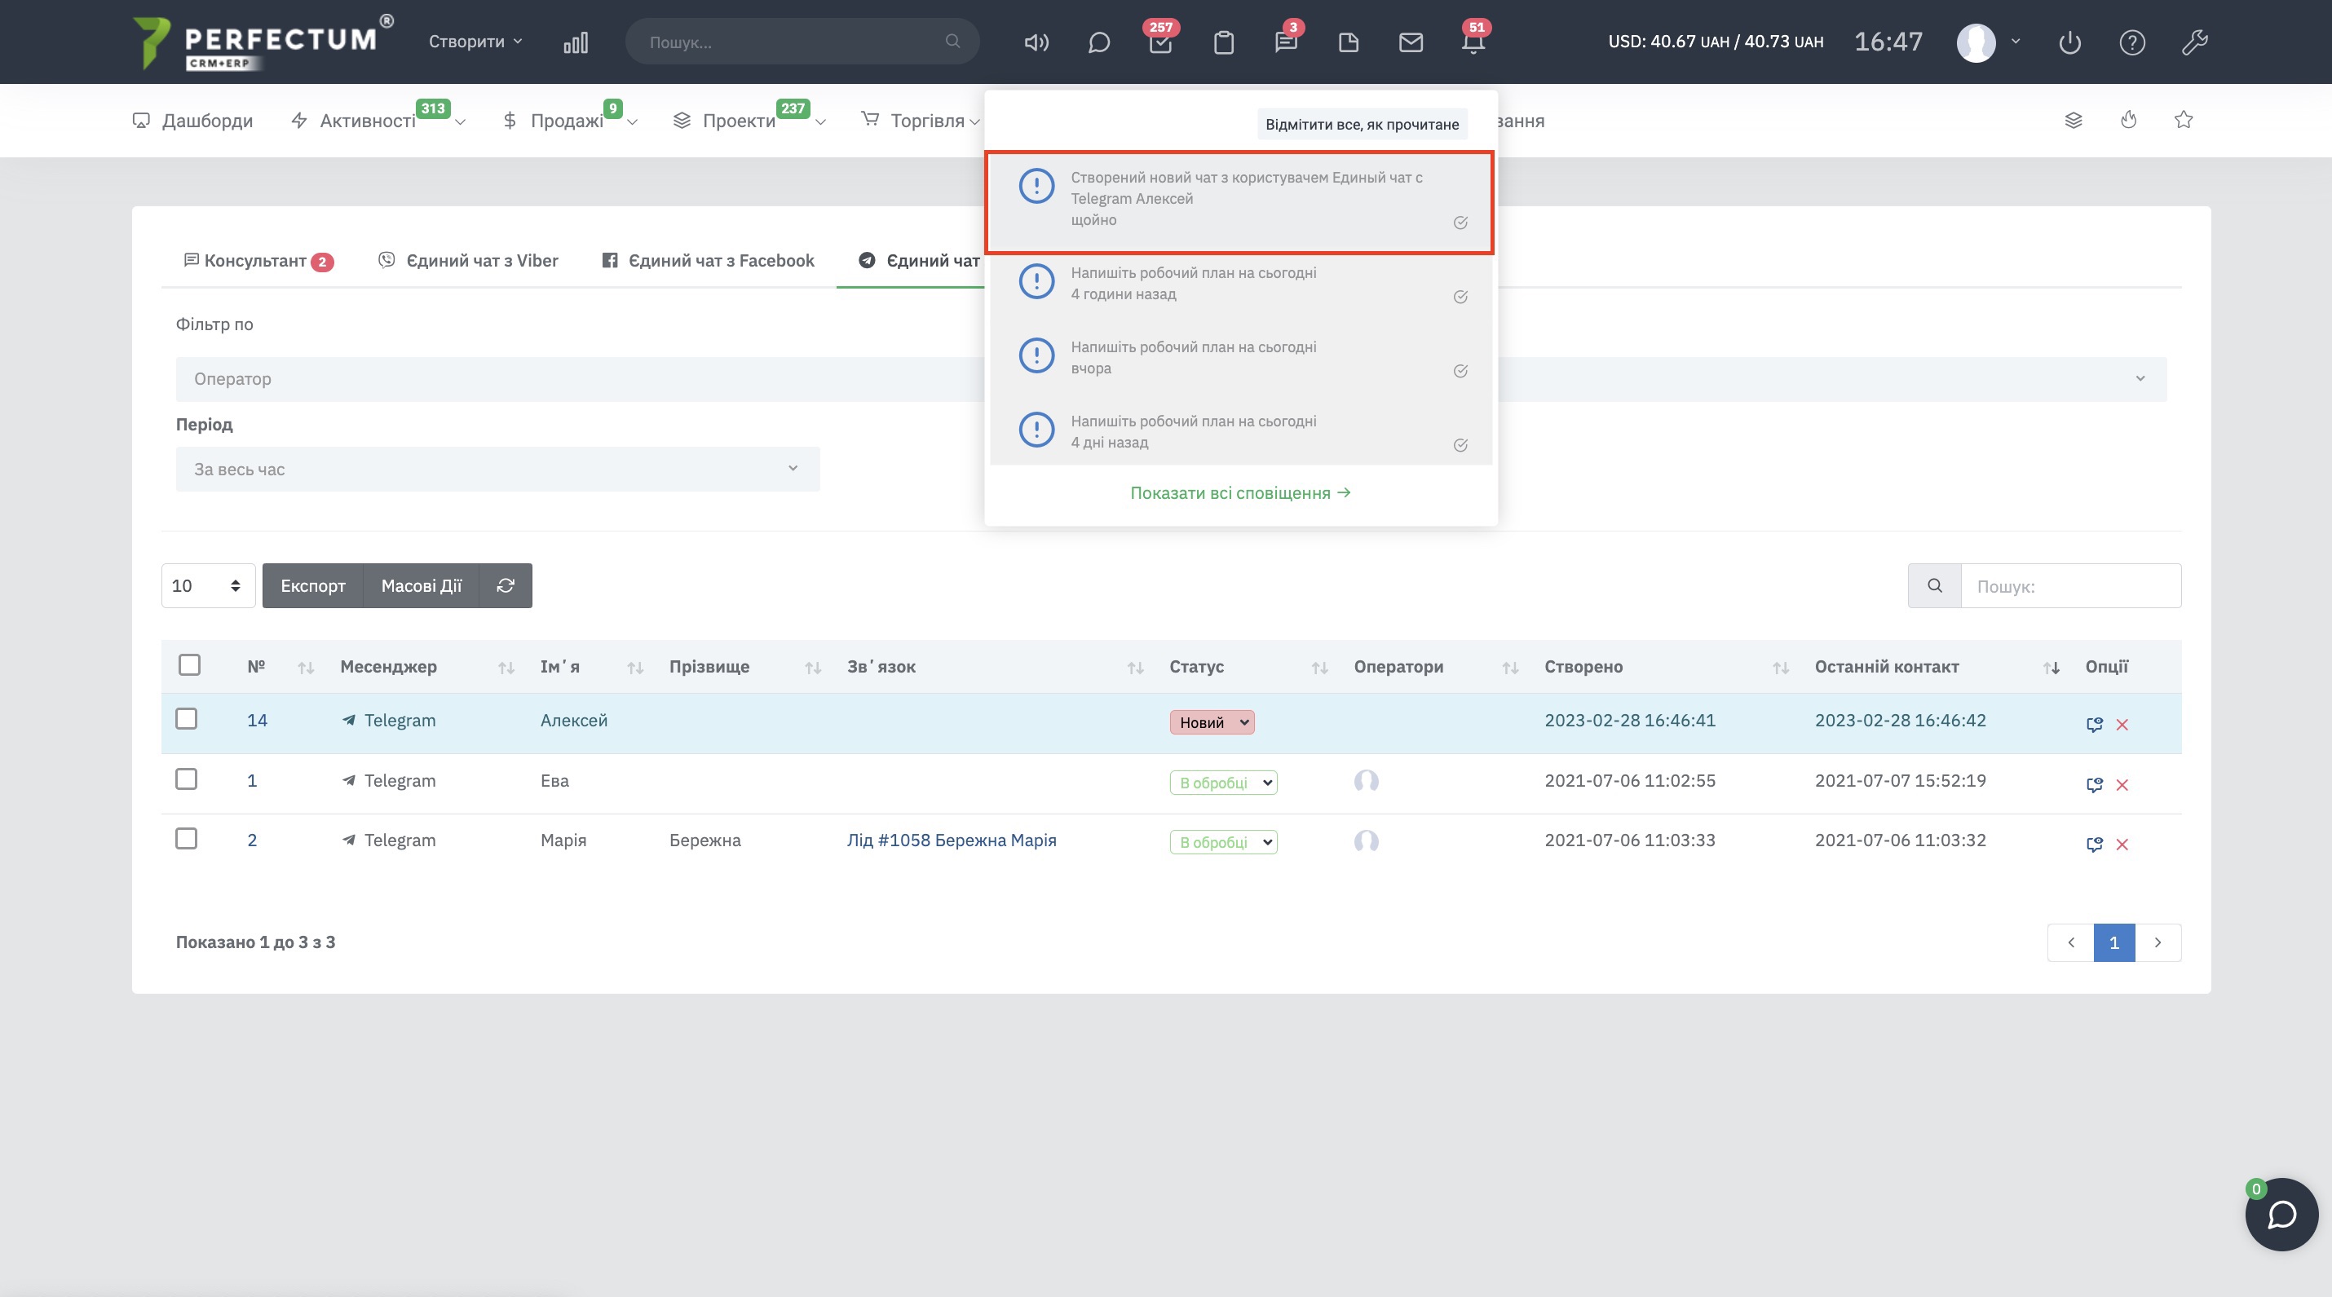Mark new Telegram chat notification as read

pos(1460,223)
